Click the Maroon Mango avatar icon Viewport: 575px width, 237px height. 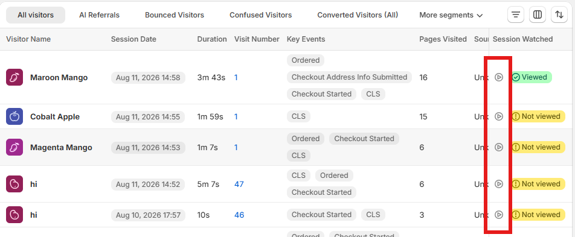(x=14, y=77)
